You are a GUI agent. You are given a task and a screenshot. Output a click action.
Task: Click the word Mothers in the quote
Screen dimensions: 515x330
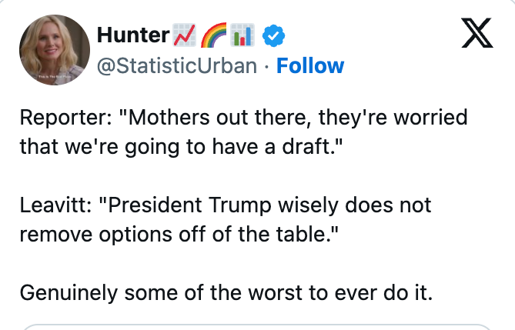point(169,117)
